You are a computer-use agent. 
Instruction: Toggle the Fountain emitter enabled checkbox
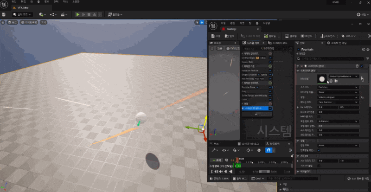[x=298, y=50]
